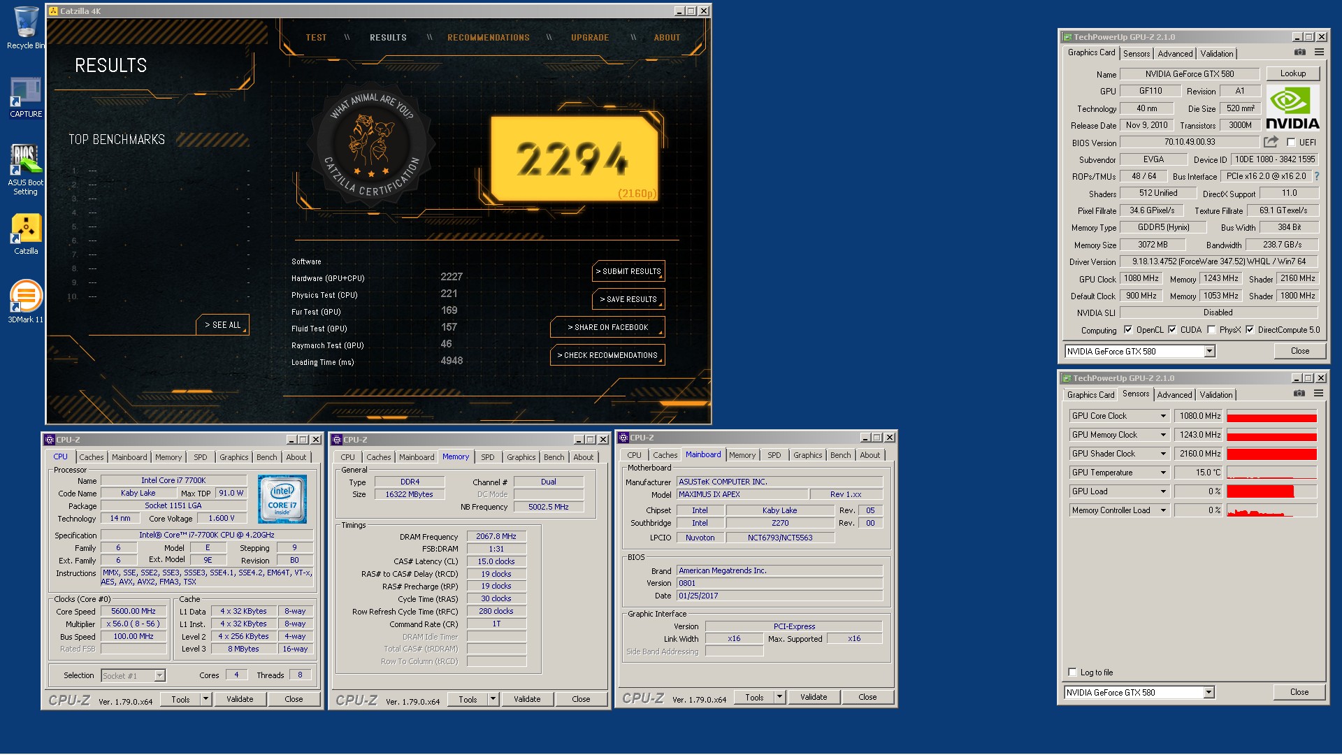
Task: Switch to the Validation tab in GPU-Z Sensors window
Action: (1216, 395)
